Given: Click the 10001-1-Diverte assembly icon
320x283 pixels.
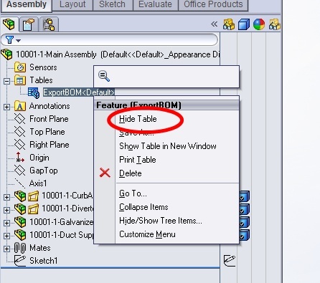Looking at the screenshot, I should coord(20,209).
